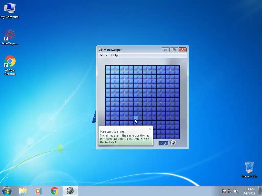This screenshot has width=262, height=196.
Task: Open Chrome from the taskbar
Action: (x=54, y=191)
